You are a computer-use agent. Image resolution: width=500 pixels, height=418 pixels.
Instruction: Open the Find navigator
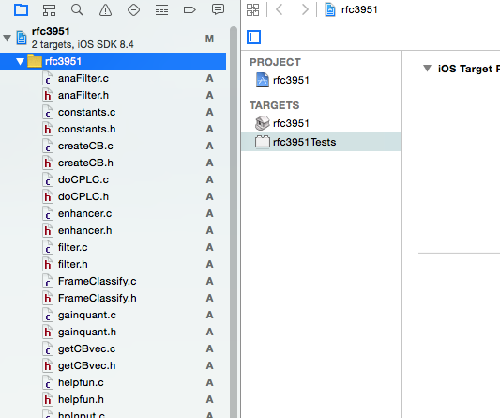[x=77, y=10]
